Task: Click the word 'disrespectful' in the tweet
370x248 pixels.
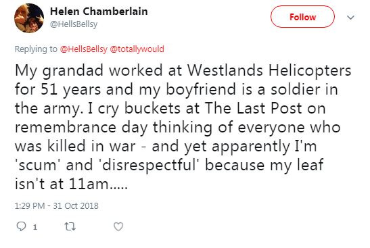Action: [149, 165]
